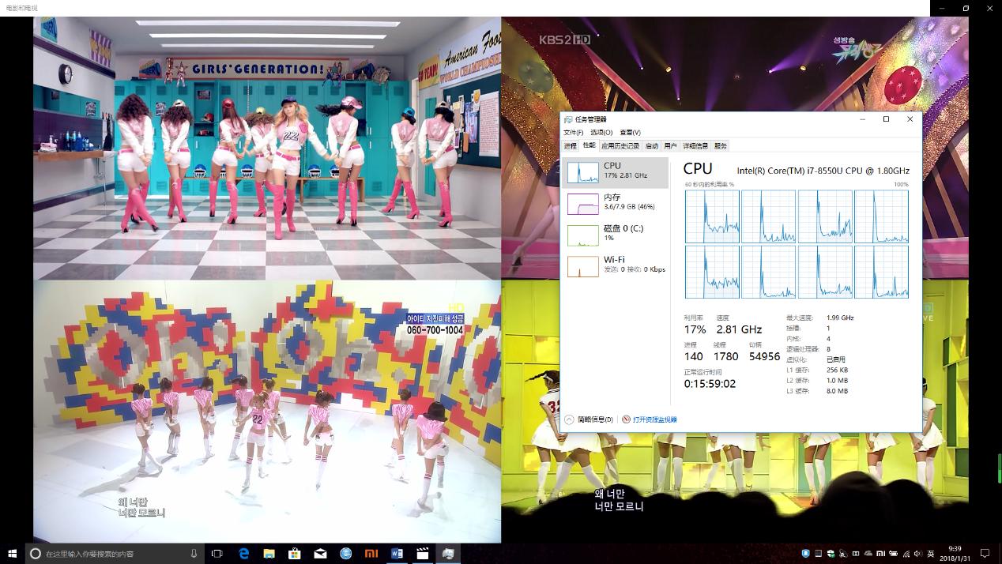Click the 打开资源监视器 link

click(654, 419)
